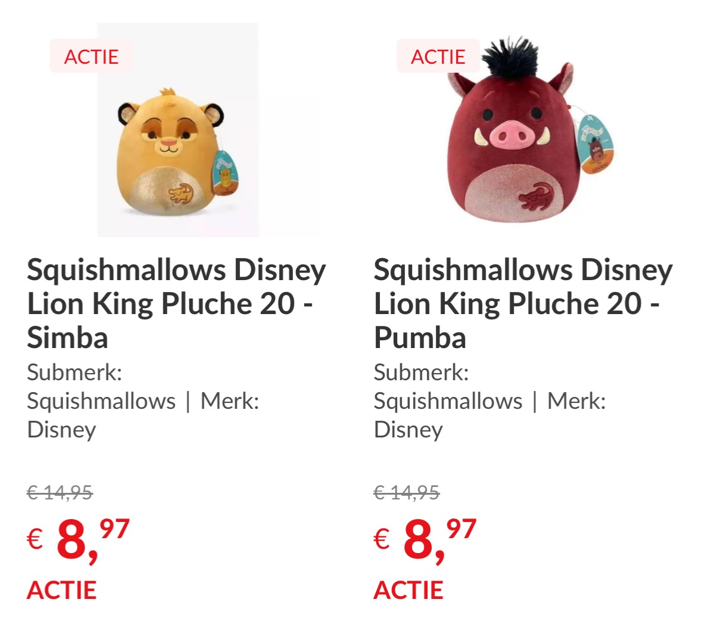Click the hang tag on Pumba plush

pos(596,143)
